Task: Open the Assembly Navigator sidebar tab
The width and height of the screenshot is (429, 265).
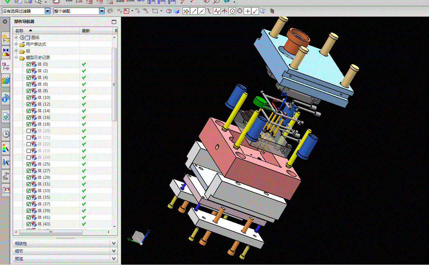Action: pos(6,38)
